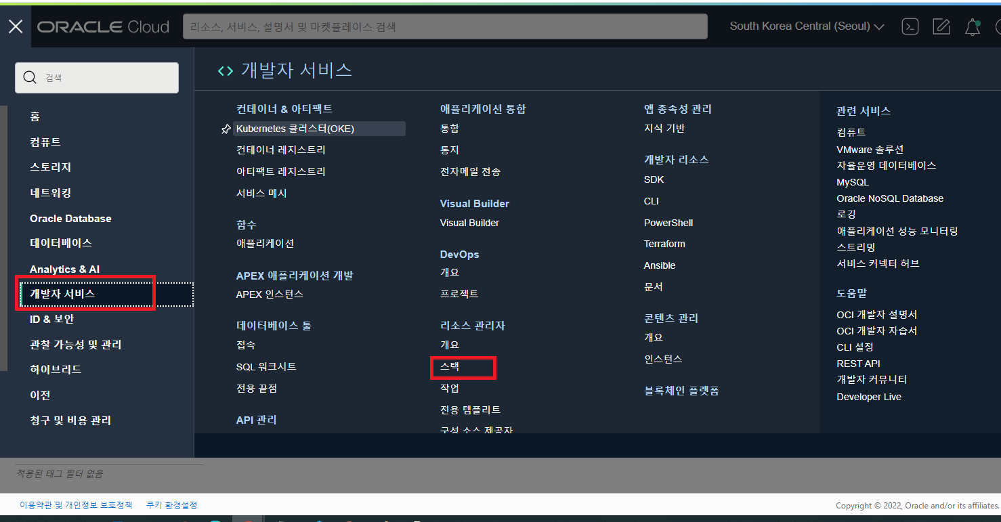Open 인스턴스 under 콘텐츠 관리
The height and width of the screenshot is (522, 1001).
coord(663,359)
